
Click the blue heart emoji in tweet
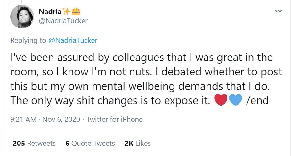(235, 100)
